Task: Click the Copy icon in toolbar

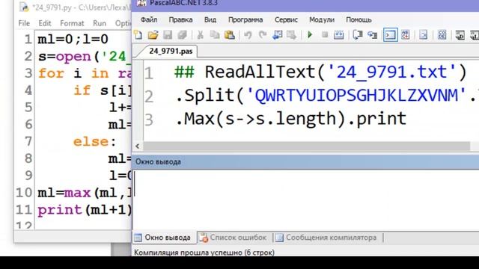Action: click(215, 35)
